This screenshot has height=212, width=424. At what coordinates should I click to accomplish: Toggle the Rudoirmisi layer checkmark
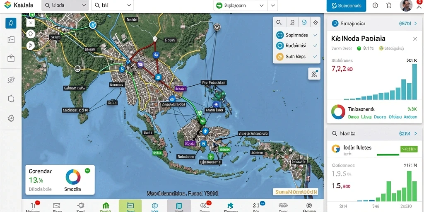[315, 46]
